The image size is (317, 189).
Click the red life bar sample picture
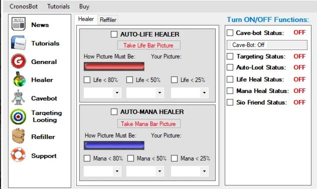coord(114,66)
